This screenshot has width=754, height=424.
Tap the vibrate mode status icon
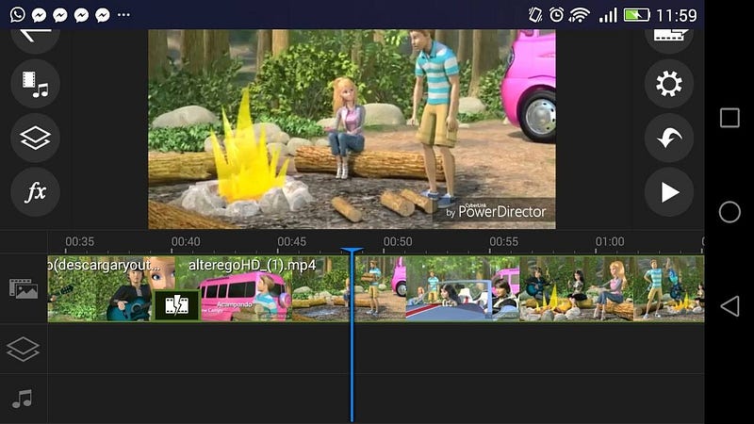point(535,15)
